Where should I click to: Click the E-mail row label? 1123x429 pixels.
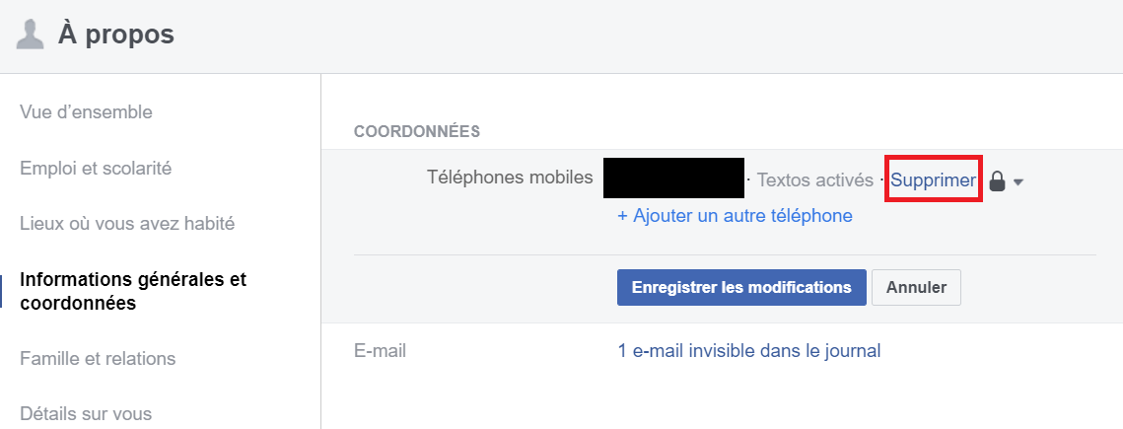pyautogui.click(x=380, y=351)
